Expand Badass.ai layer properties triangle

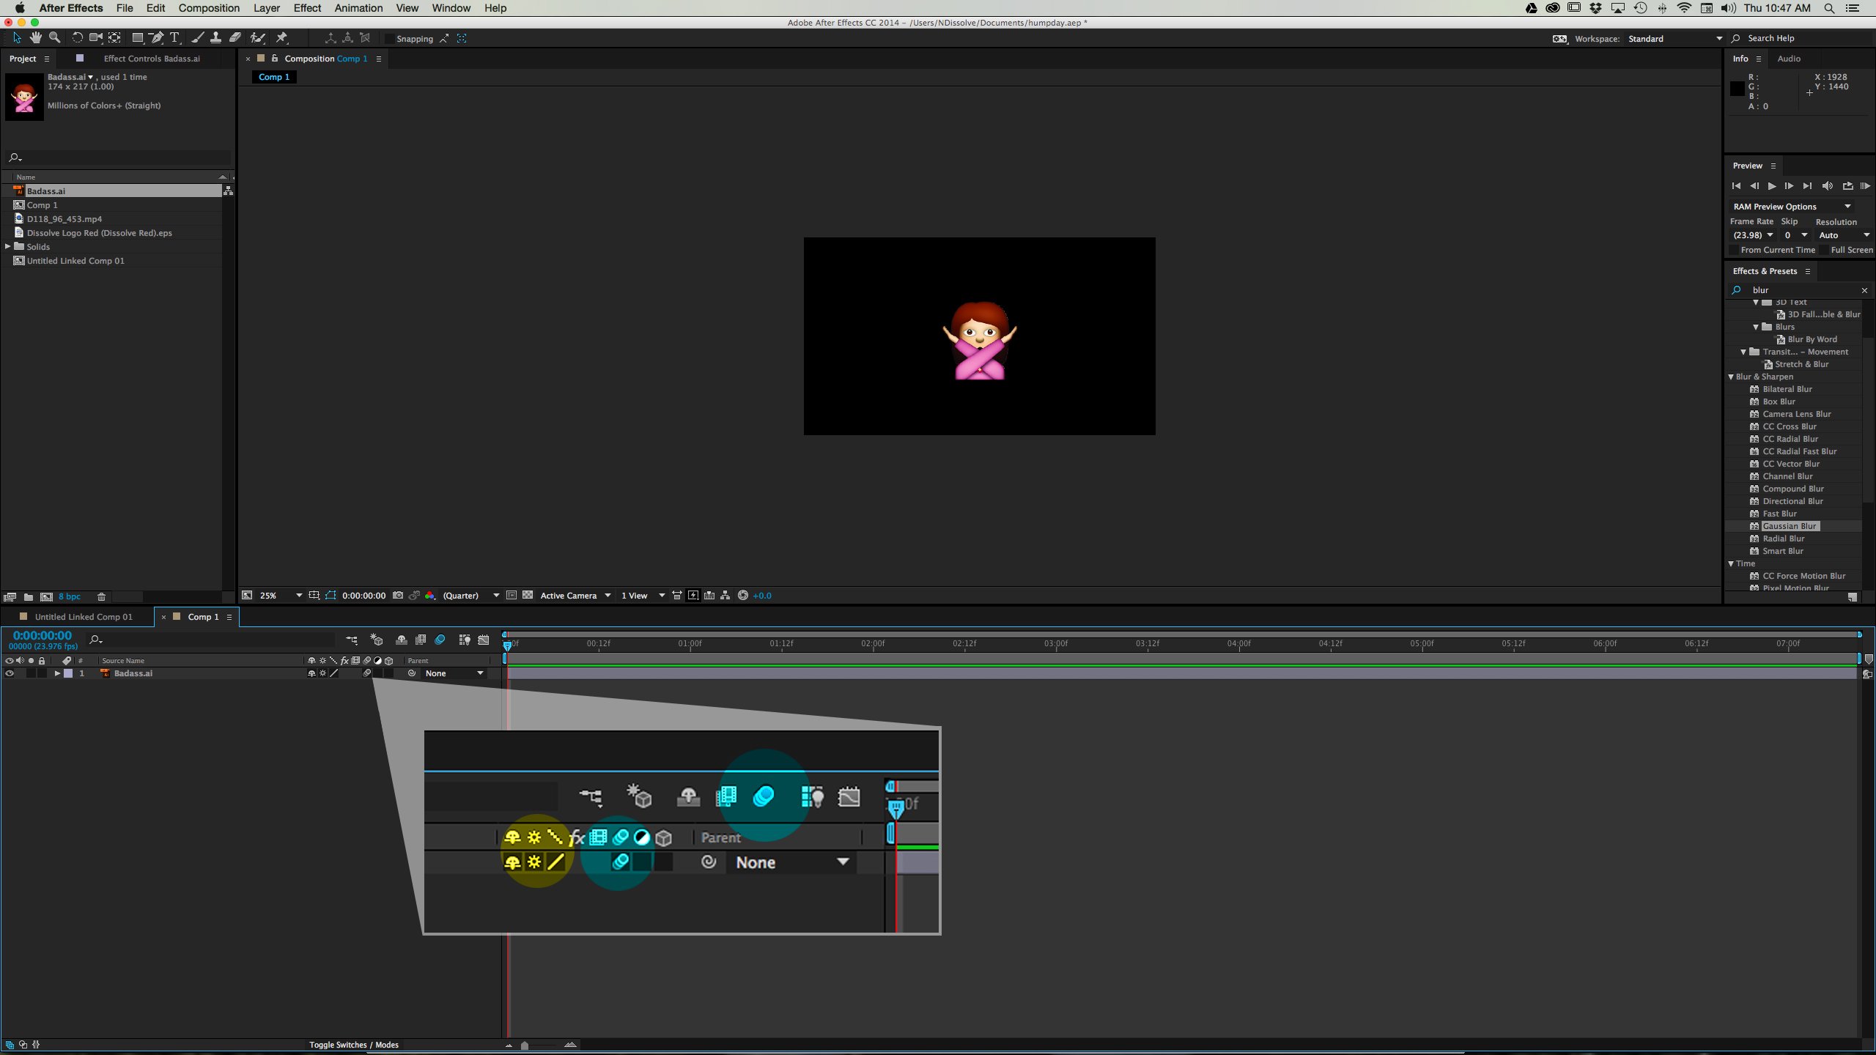click(x=57, y=673)
